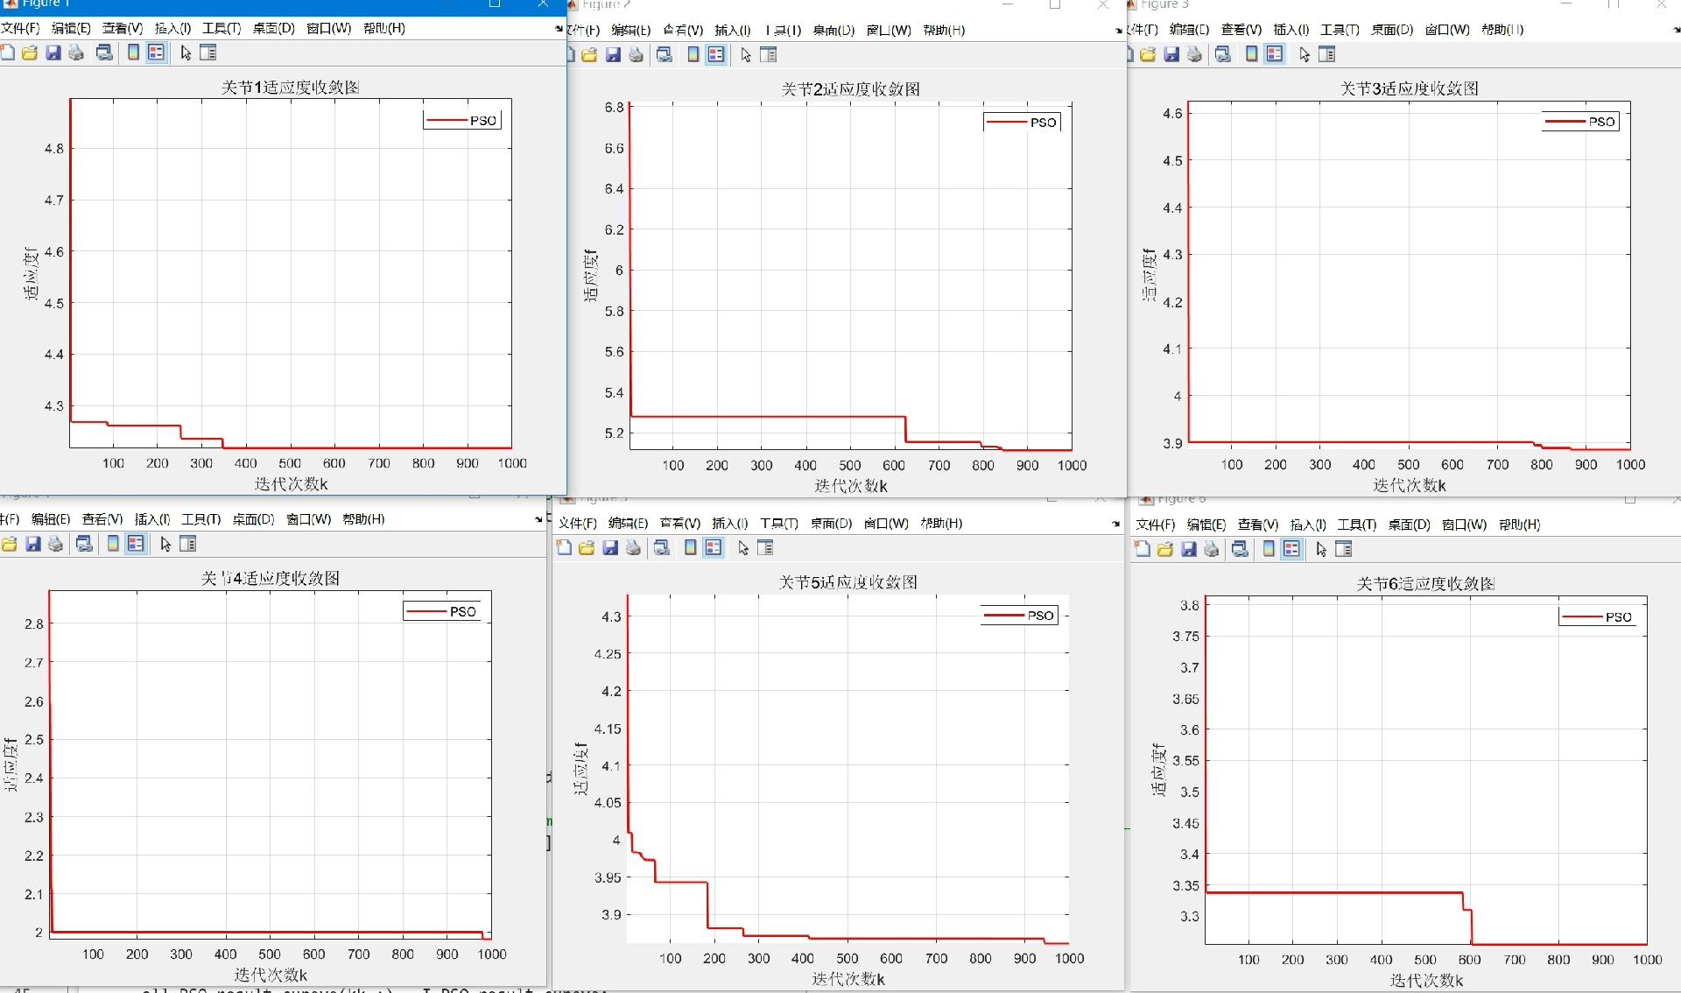
Task: Click PSO legend box in 关节2 plot
Action: pyautogui.click(x=1022, y=123)
